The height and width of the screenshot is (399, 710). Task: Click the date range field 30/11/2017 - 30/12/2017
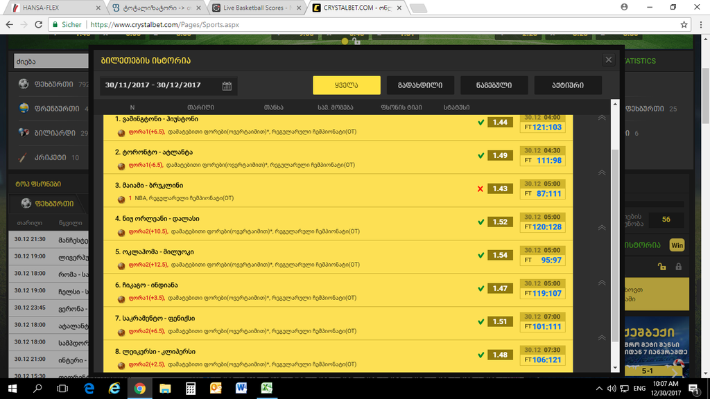tap(168, 85)
